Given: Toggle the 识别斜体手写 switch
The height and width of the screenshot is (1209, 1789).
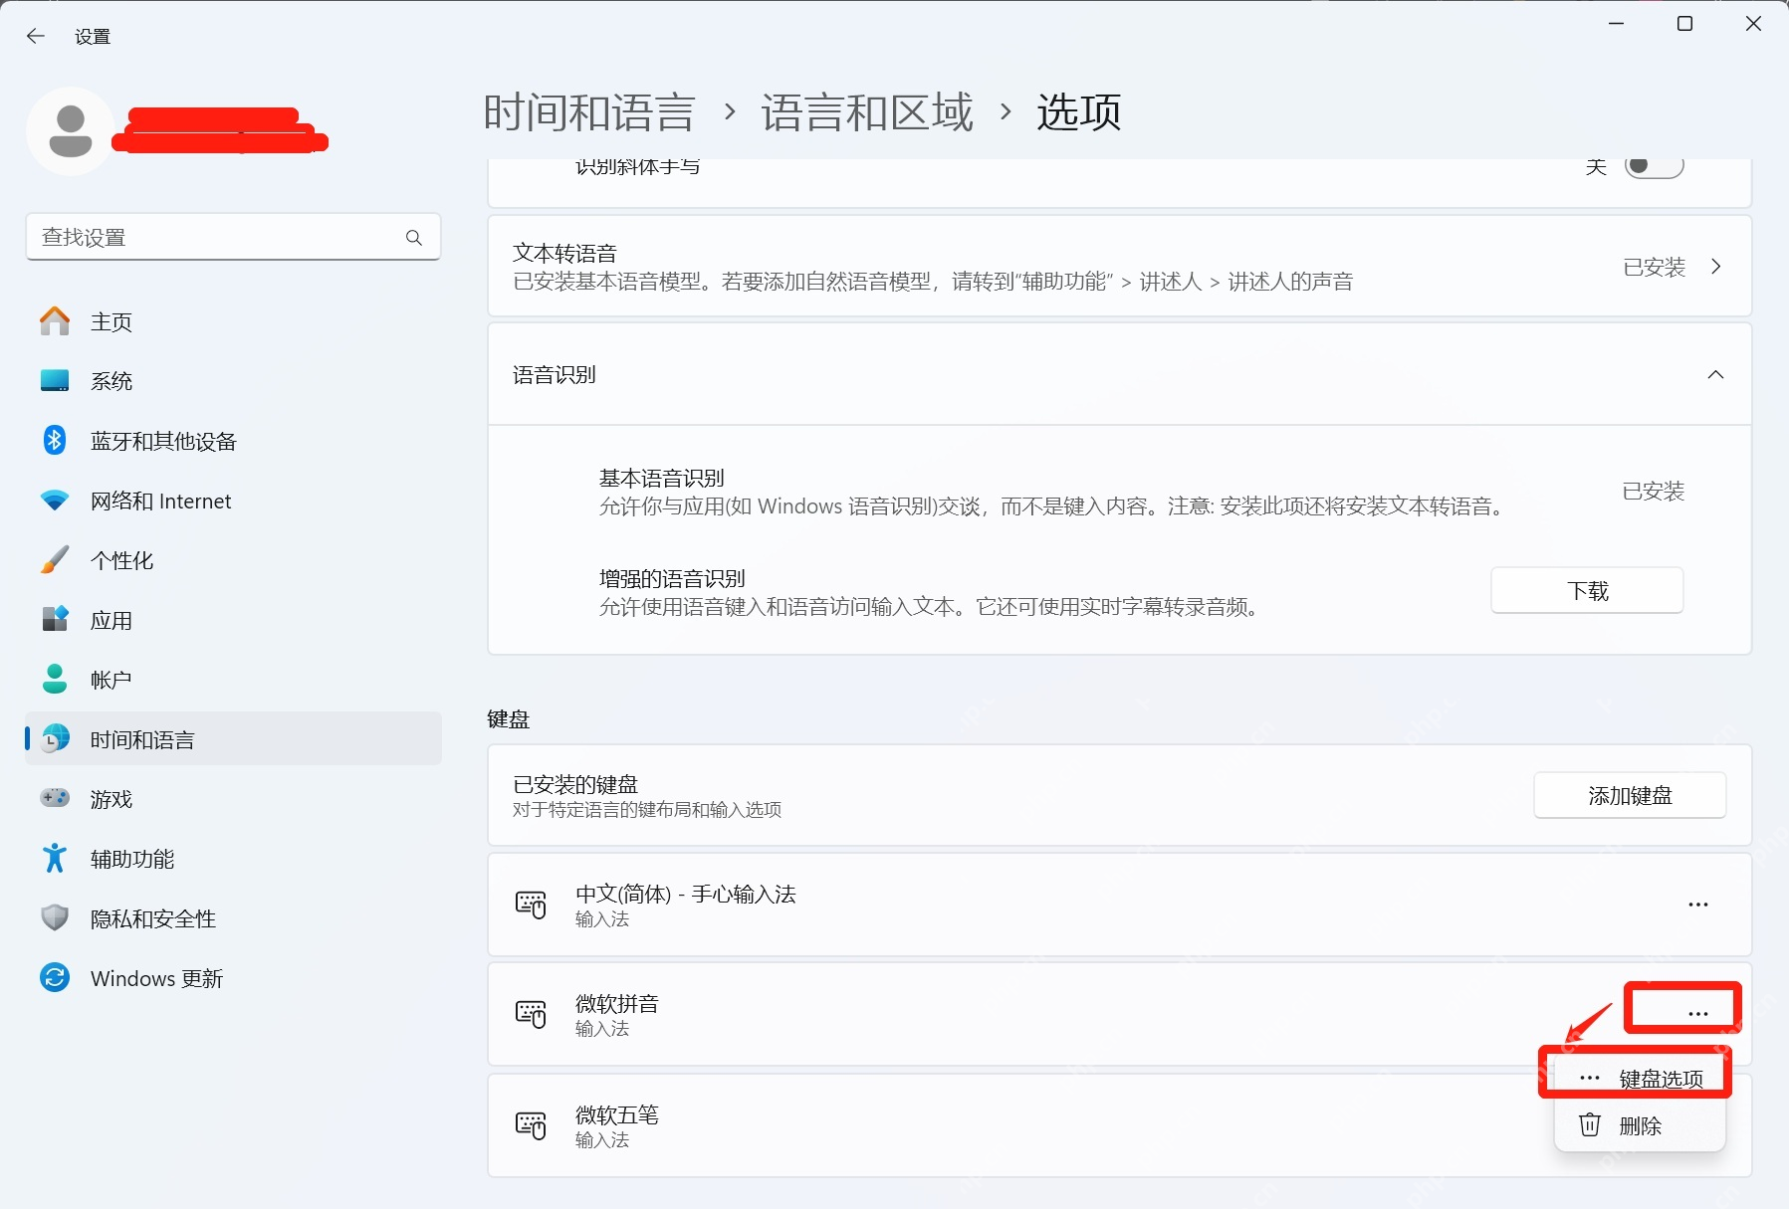Looking at the screenshot, I should 1654,166.
